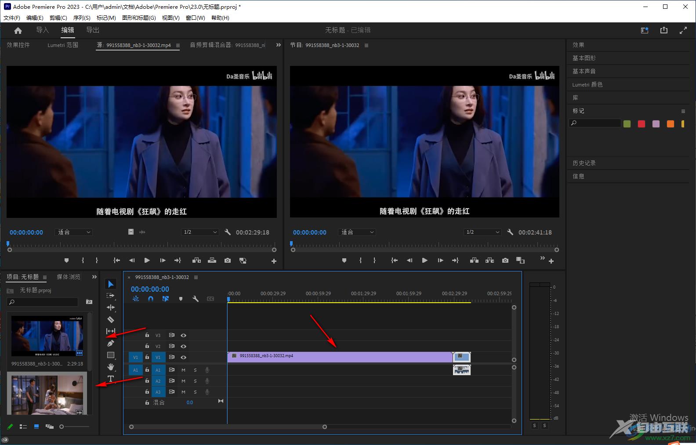This screenshot has width=696, height=445.
Task: Open Lumetri 颜色 panel
Action: pos(587,84)
